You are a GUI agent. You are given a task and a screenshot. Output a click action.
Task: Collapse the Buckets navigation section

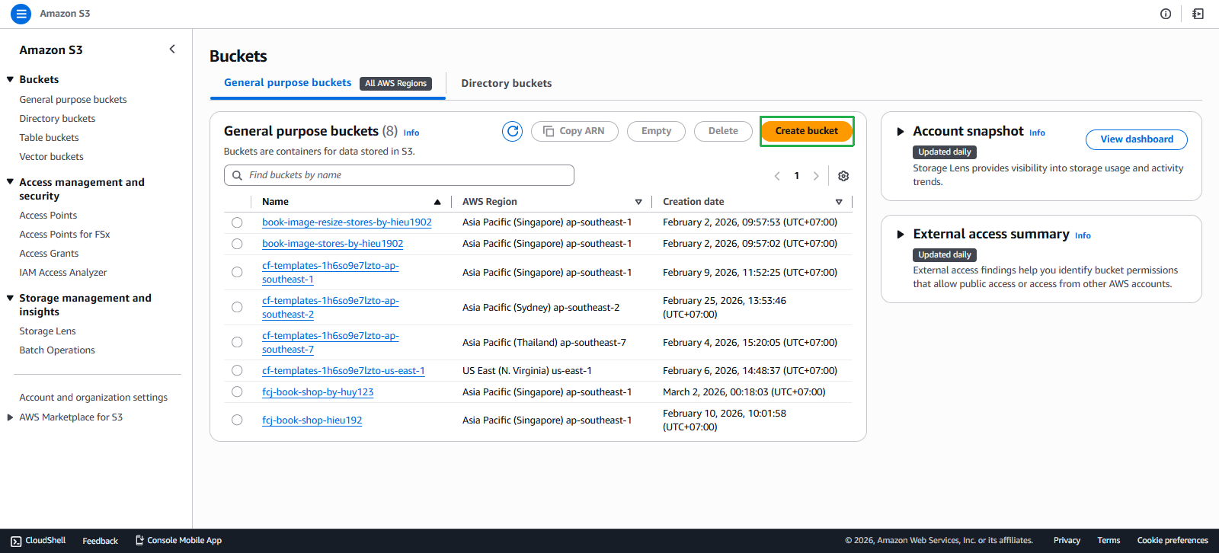[x=11, y=79]
